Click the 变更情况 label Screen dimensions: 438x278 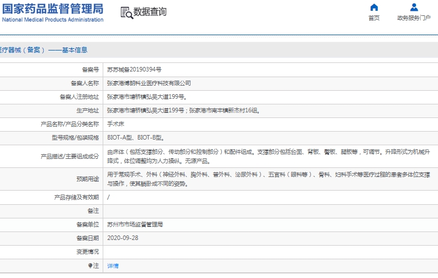(x=88, y=252)
